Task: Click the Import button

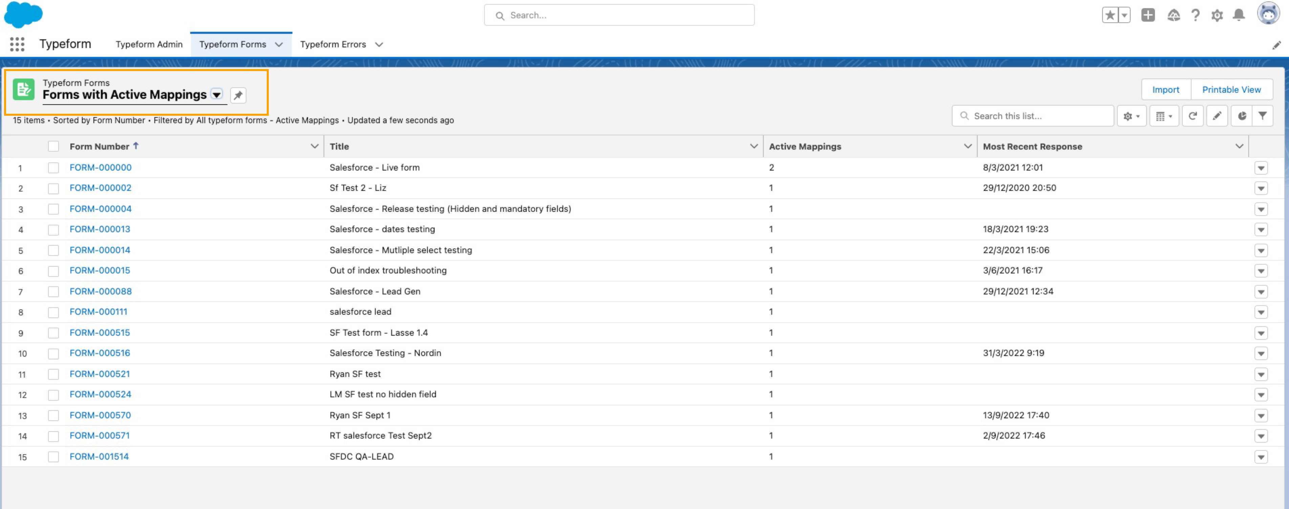Action: (x=1165, y=90)
